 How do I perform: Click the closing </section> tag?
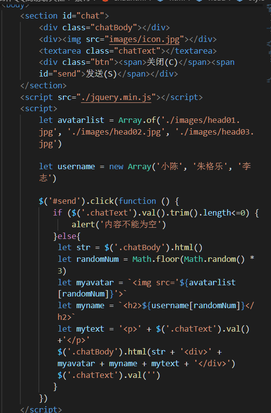tap(43, 85)
